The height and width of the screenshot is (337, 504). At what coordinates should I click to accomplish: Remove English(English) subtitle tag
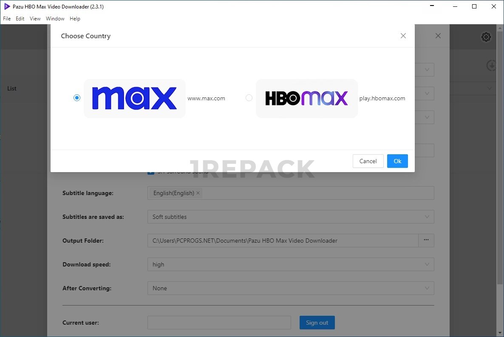[x=198, y=193]
